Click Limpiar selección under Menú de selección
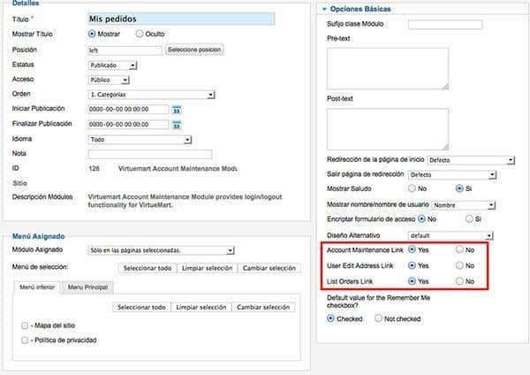The image size is (530, 375). click(x=208, y=268)
